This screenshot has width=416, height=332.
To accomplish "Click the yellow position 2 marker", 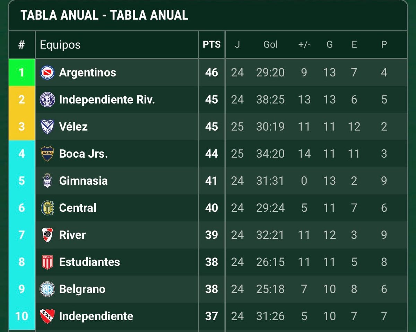I will 21,99.
